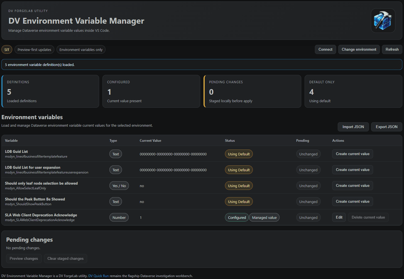Screen dimensions: 404x279
Task: Click the LOB Guid List variable name
Action: (x=16, y=151)
